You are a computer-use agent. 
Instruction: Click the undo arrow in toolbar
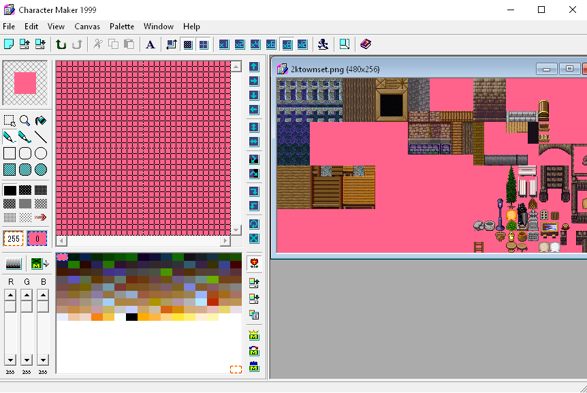61,44
